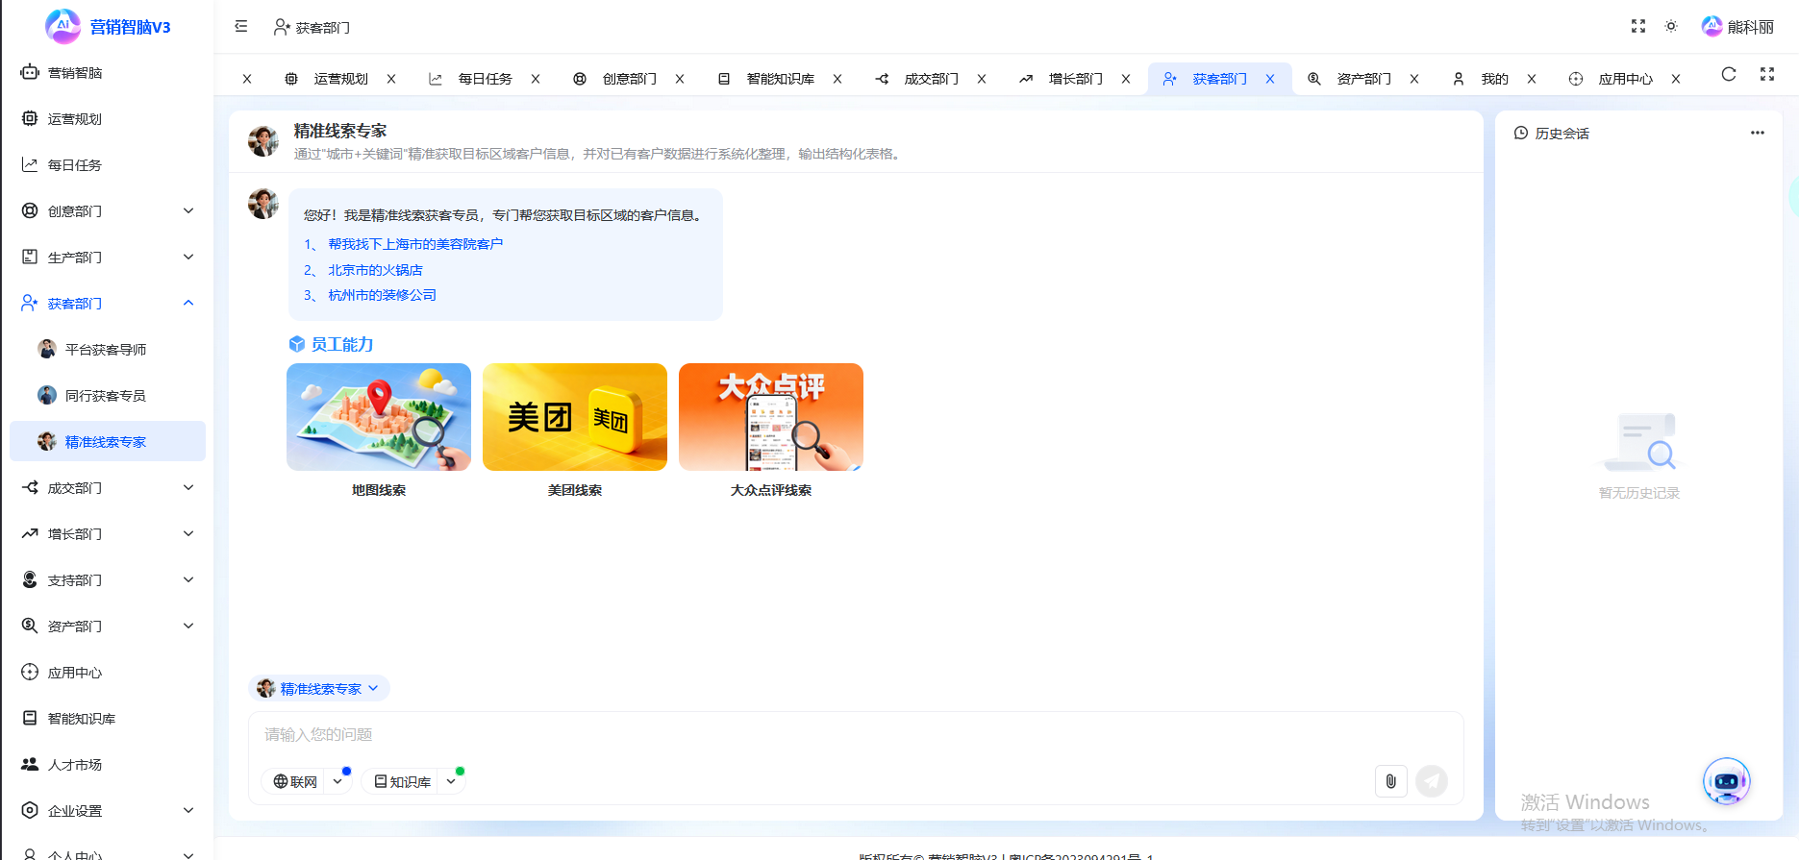Open the 大众点评线索 capability card
Image resolution: width=1799 pixels, height=860 pixels.
pos(771,417)
